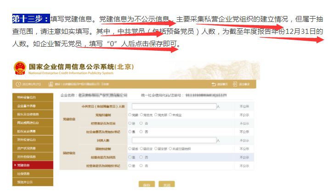Select 未成立 radio for party organization
Screen dimensions: 328x192
170,115
